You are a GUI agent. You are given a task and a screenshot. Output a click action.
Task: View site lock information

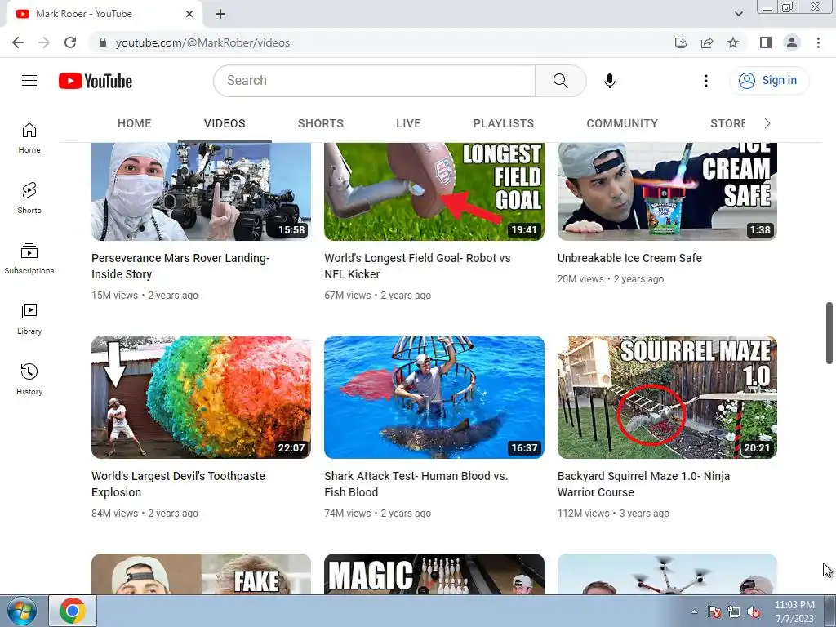tap(103, 42)
